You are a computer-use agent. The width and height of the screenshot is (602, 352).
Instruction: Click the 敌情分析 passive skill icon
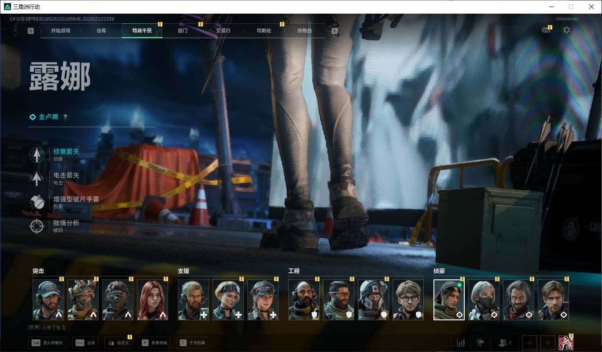(x=37, y=226)
